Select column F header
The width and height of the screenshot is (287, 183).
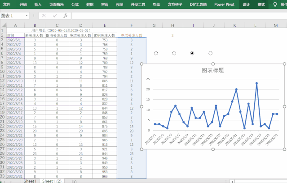click(x=132, y=26)
